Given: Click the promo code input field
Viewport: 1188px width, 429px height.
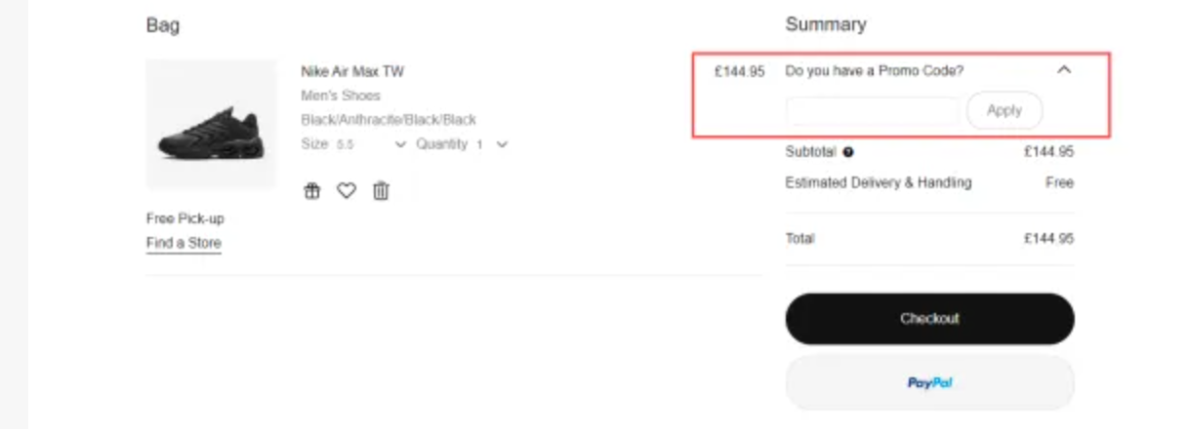Looking at the screenshot, I should (873, 111).
